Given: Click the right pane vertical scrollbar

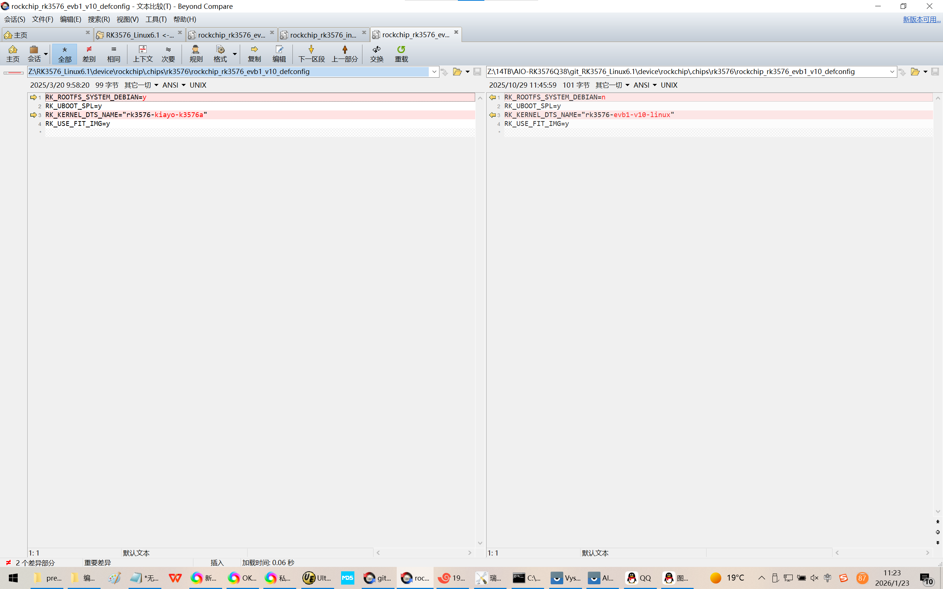Looking at the screenshot, I should [x=937, y=304].
